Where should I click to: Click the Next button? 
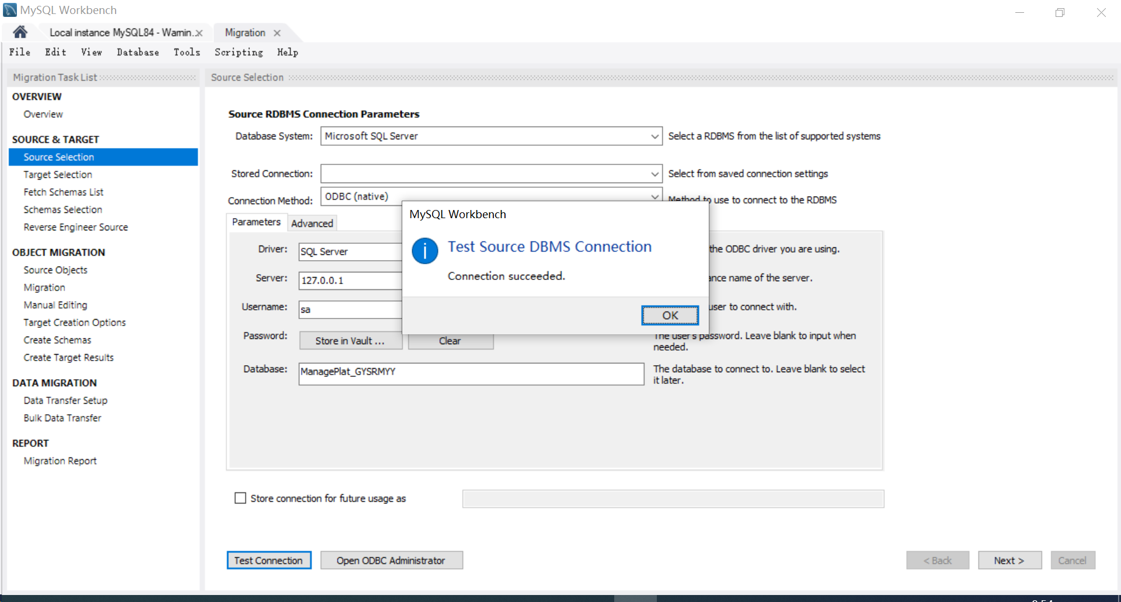tap(1009, 561)
